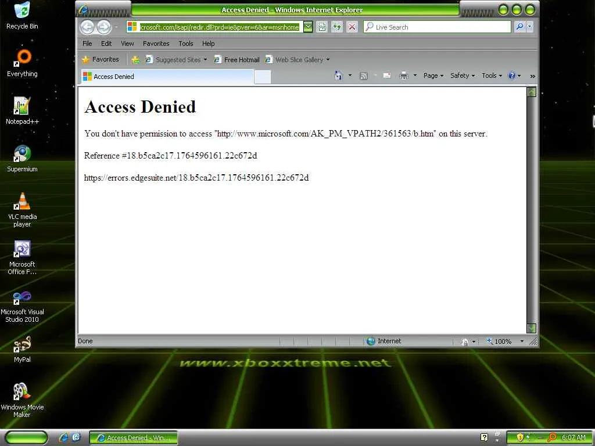The width and height of the screenshot is (595, 446).
Task: Click the taskbar help question mark icon
Action: [484, 437]
